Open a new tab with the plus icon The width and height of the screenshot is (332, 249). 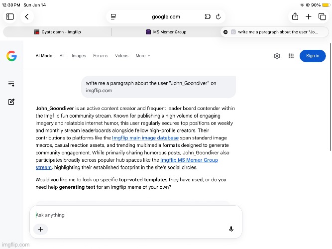(x=309, y=16)
